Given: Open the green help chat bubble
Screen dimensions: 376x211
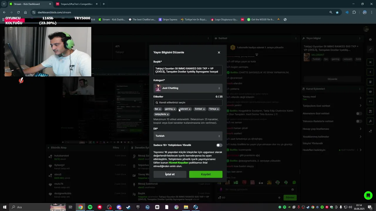Looking at the screenshot, I should (x=368, y=195).
